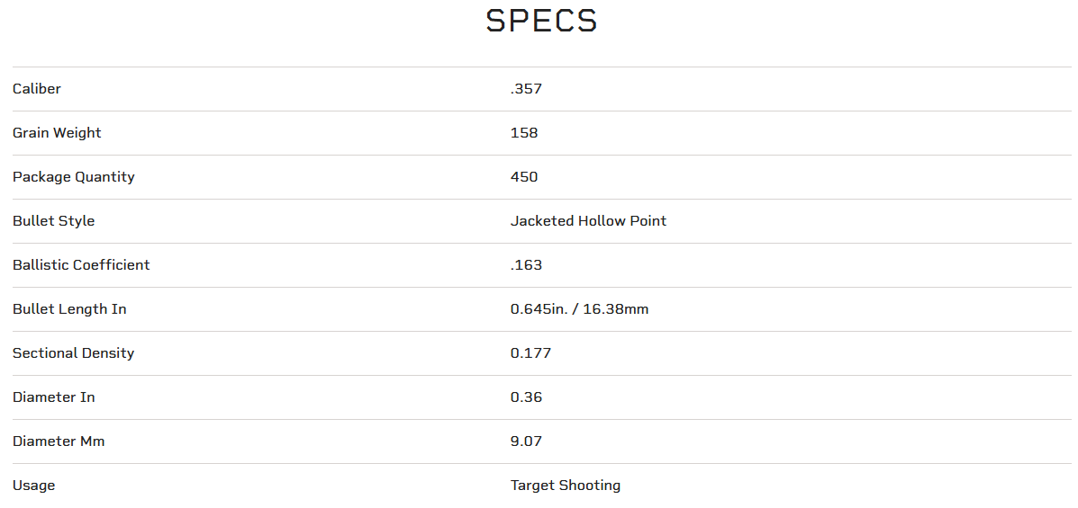Click the Ballistic Coefficient label
Screen dimensions: 1078x508
point(81,265)
